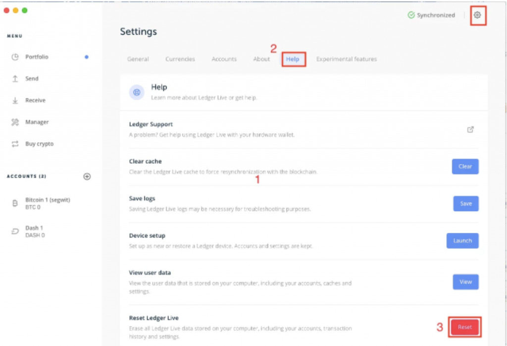Go to Receive in the menu

click(36, 100)
